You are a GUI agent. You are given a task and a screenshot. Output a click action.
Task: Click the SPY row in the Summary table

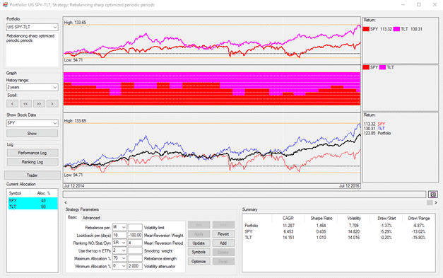(338, 231)
